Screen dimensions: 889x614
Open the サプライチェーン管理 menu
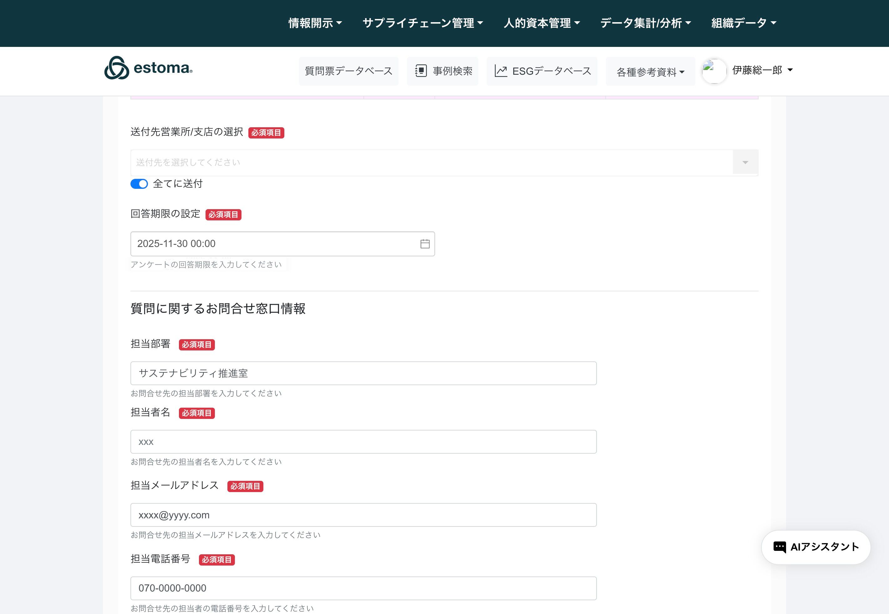tap(423, 23)
